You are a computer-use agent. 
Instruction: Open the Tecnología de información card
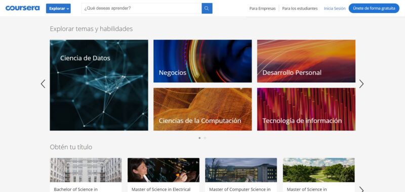pyautogui.click(x=306, y=109)
